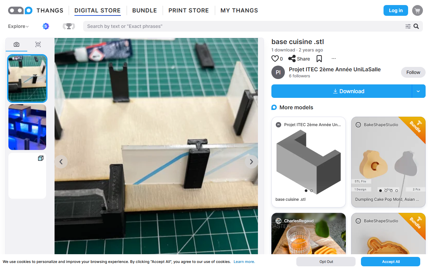Click into the search text field

244,26
